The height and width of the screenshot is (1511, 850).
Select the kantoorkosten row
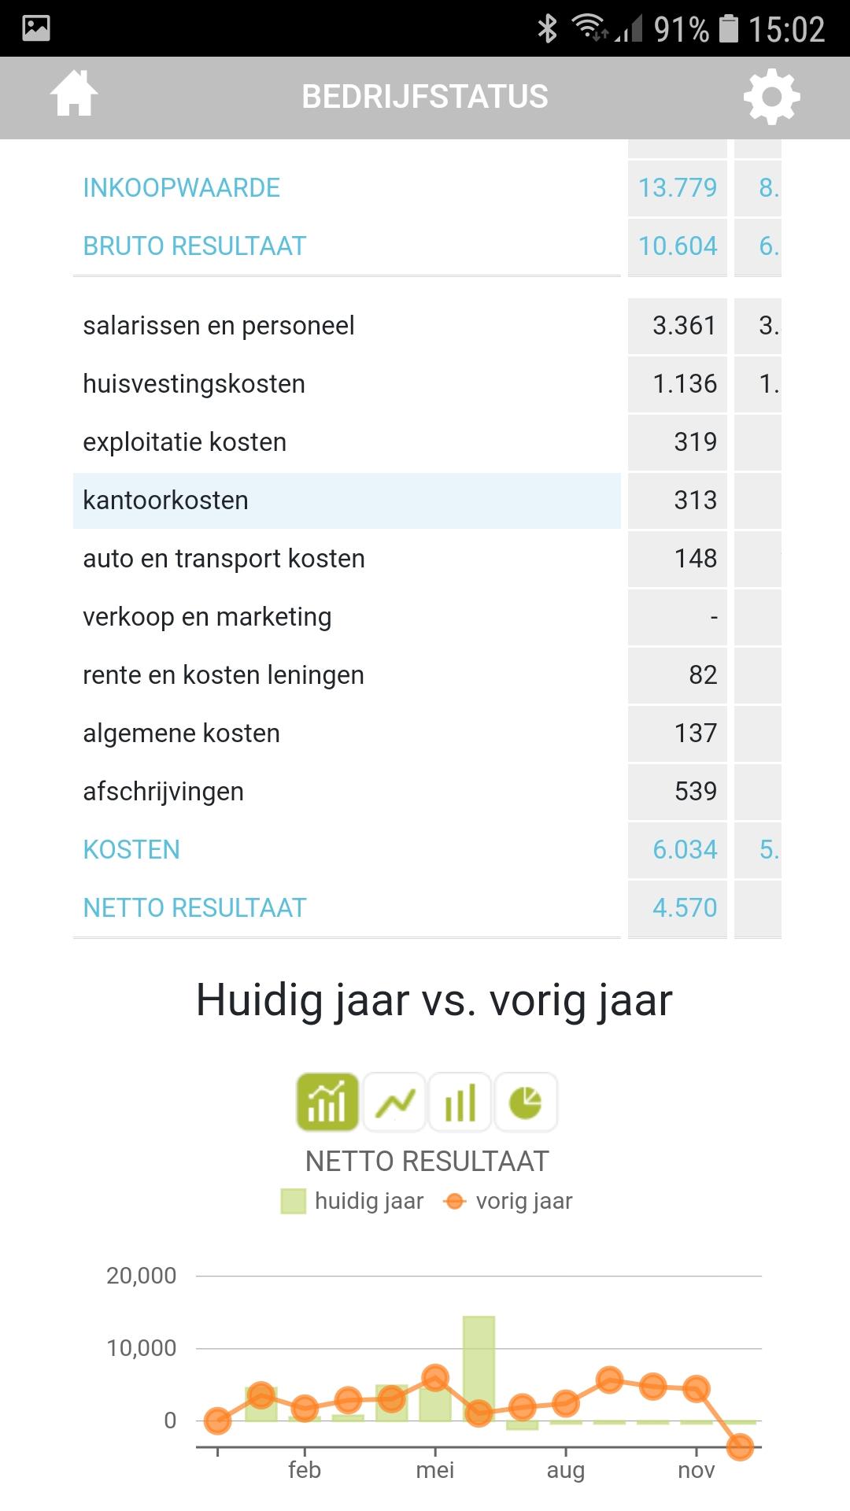346,501
